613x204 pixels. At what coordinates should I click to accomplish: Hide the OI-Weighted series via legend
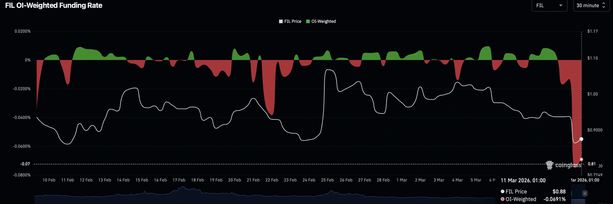pyautogui.click(x=321, y=21)
